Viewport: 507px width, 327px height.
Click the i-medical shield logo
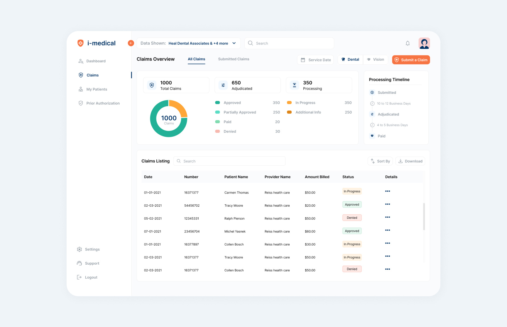tap(80, 43)
